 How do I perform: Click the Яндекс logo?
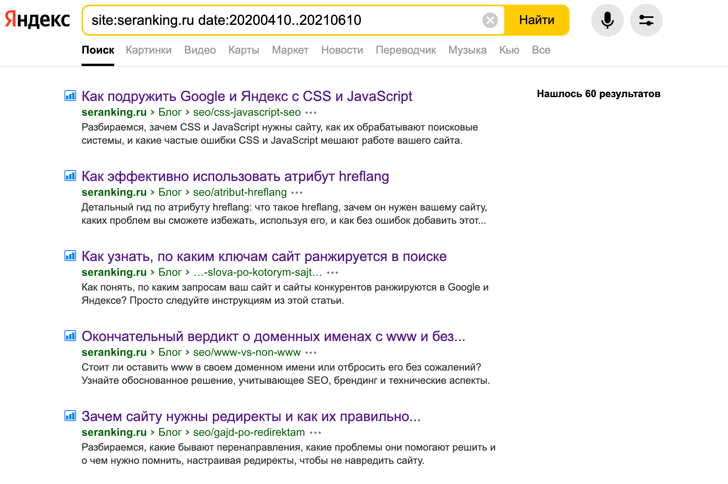coord(37,19)
